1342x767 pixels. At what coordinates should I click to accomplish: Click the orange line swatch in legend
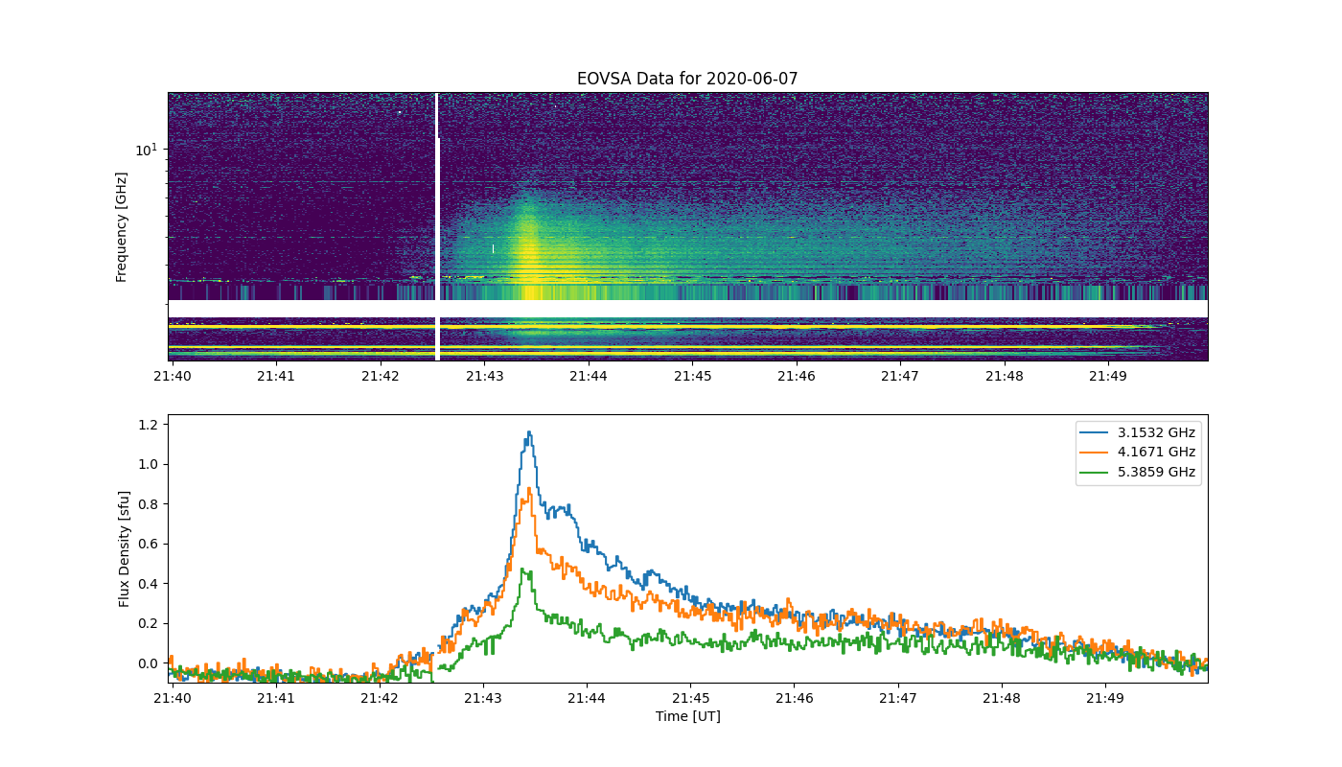(x=1097, y=453)
